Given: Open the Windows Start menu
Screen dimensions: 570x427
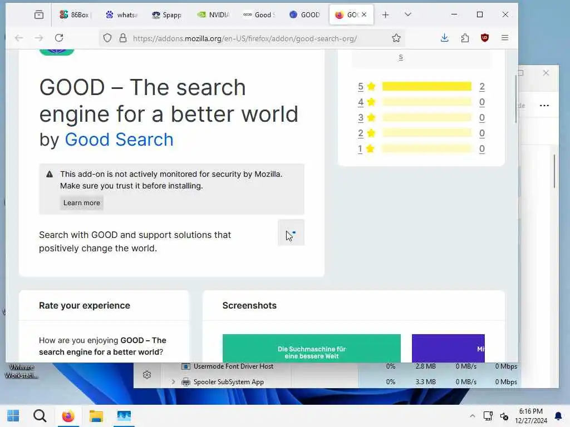Looking at the screenshot, I should [x=13, y=416].
